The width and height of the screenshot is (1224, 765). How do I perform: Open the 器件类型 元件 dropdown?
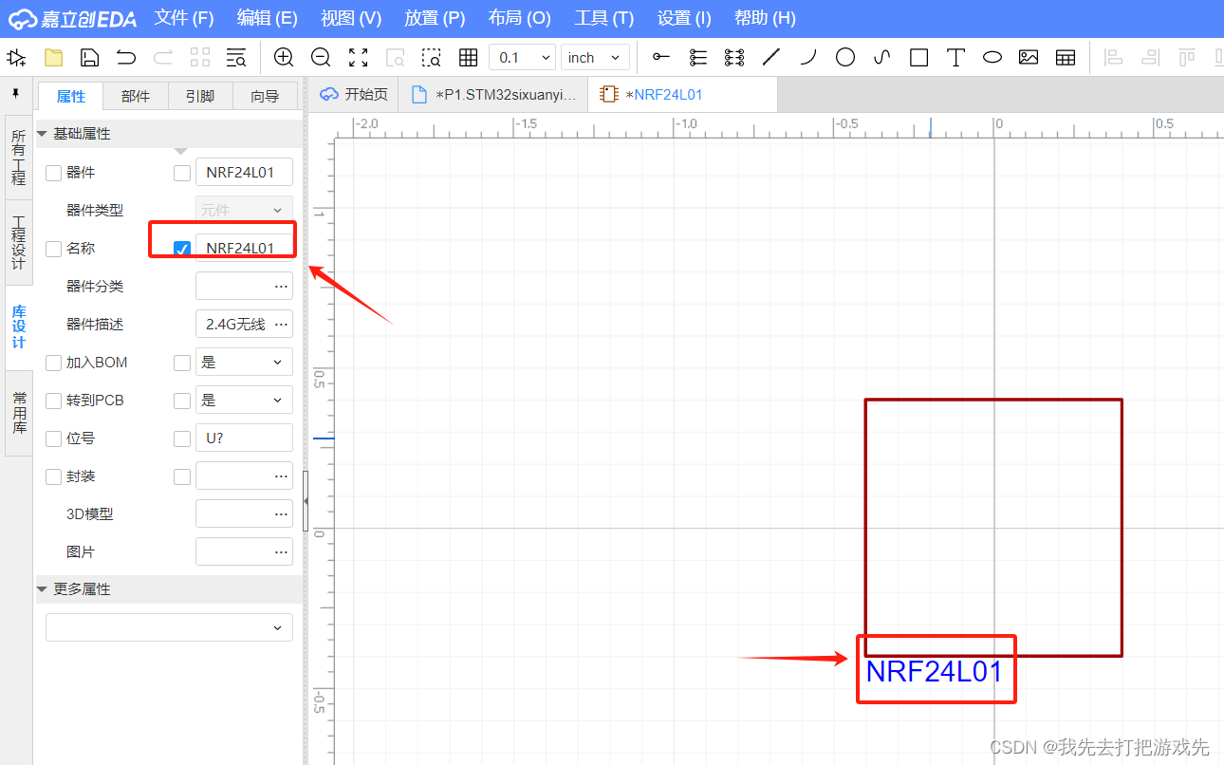[244, 210]
